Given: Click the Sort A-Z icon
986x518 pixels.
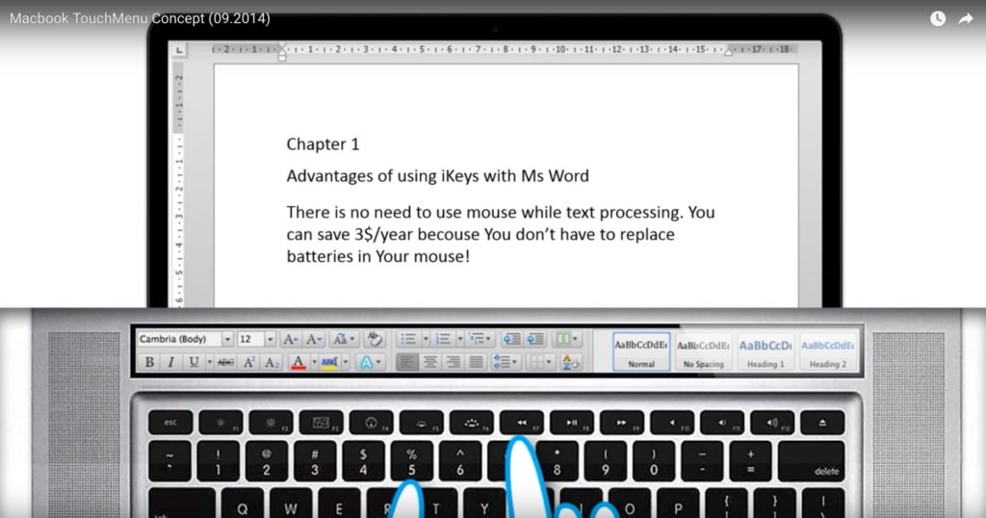Looking at the screenshot, I should 570,362.
